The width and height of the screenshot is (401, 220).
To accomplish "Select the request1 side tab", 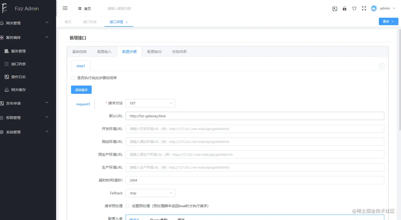I will tap(83, 104).
